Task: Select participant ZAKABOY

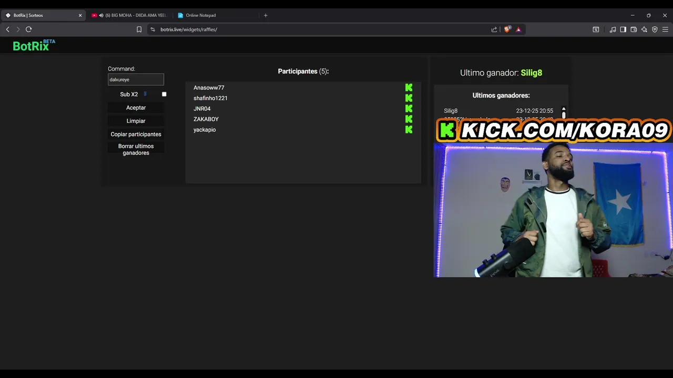Action: [x=206, y=119]
